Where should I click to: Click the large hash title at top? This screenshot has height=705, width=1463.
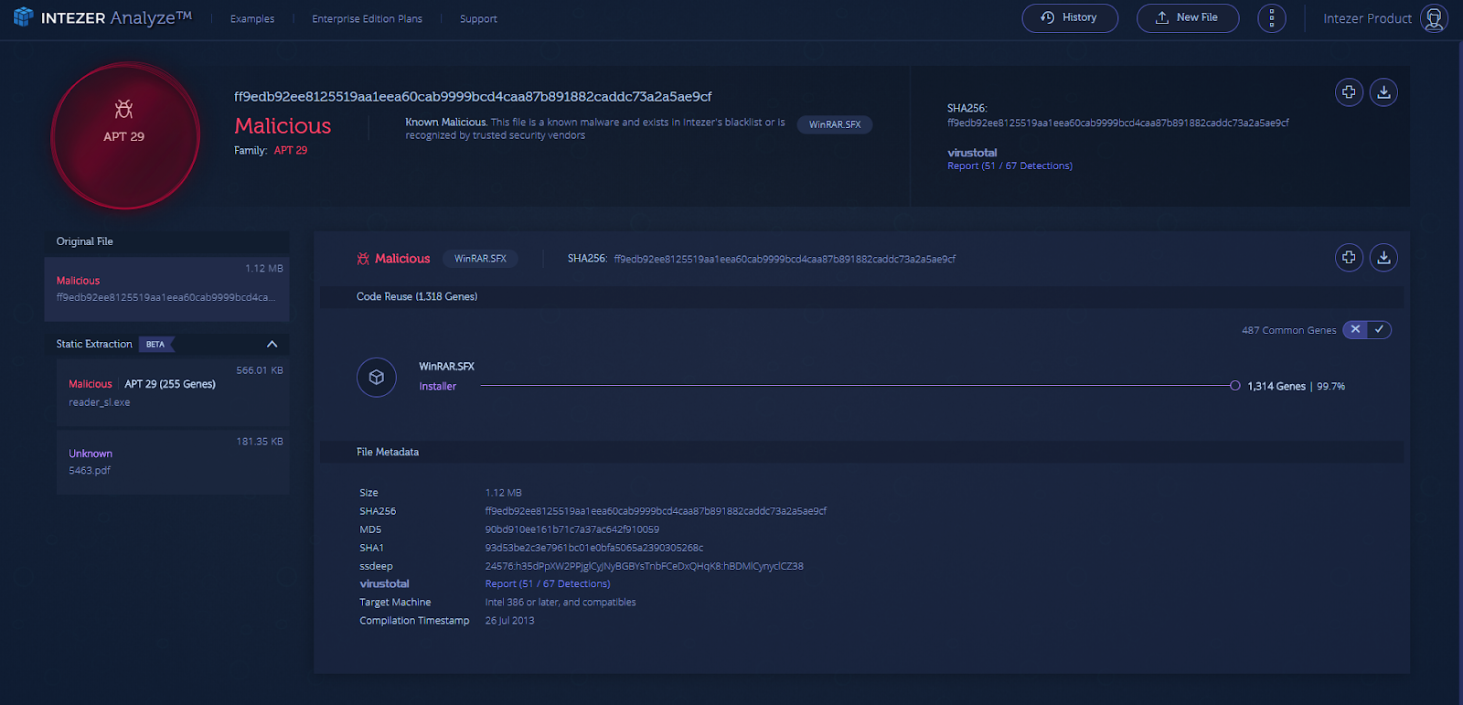[x=473, y=96]
